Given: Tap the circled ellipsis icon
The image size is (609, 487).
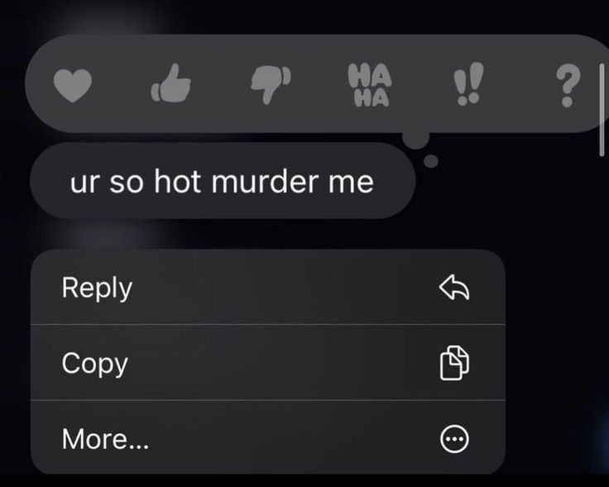Looking at the screenshot, I should click(x=454, y=439).
